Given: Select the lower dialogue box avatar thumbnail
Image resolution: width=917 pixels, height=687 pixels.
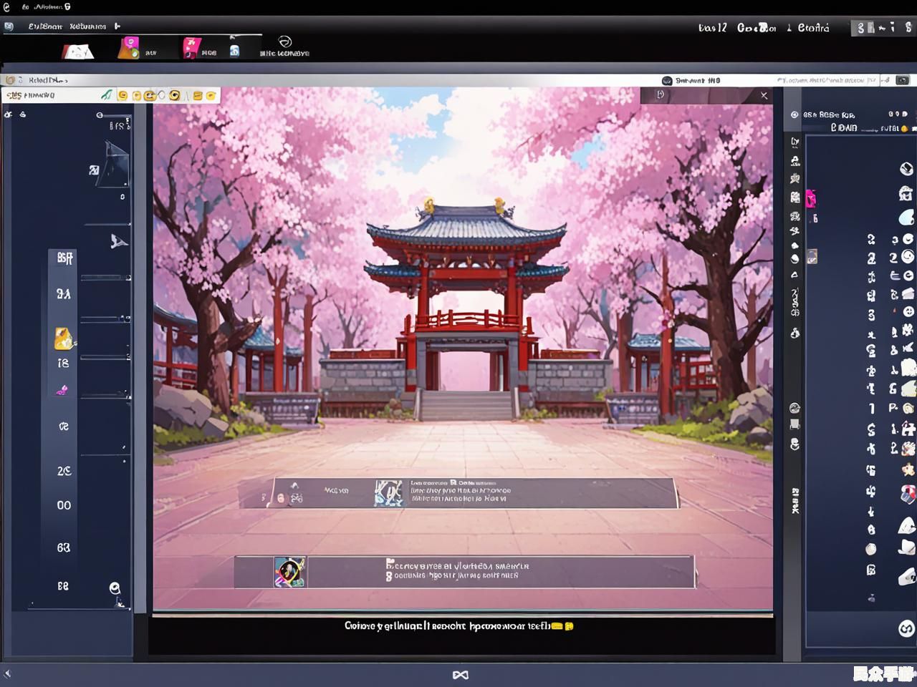Looking at the screenshot, I should pos(290,572).
